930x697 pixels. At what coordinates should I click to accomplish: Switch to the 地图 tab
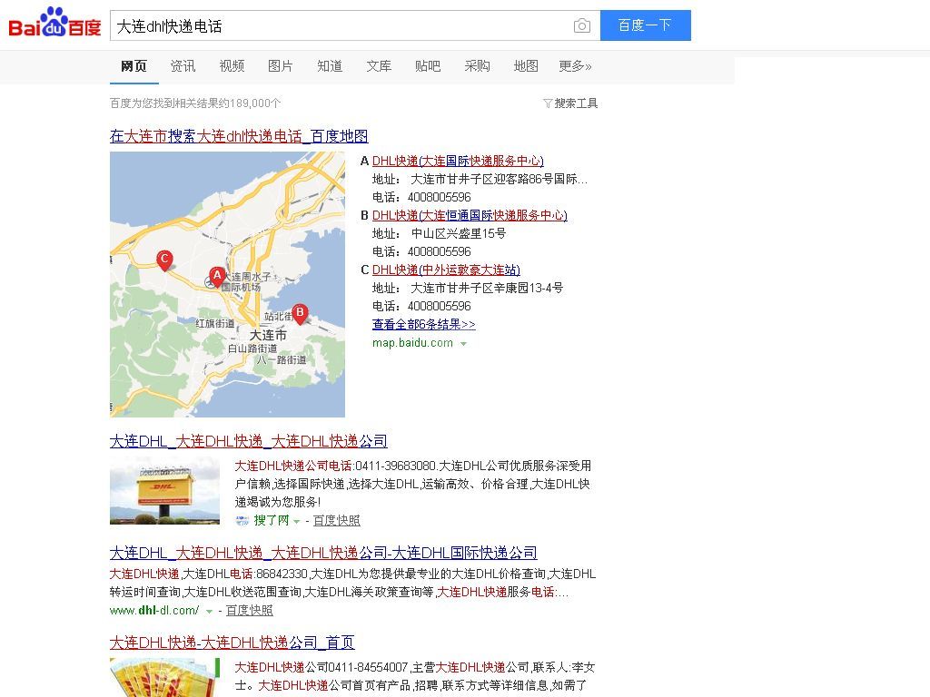click(526, 65)
